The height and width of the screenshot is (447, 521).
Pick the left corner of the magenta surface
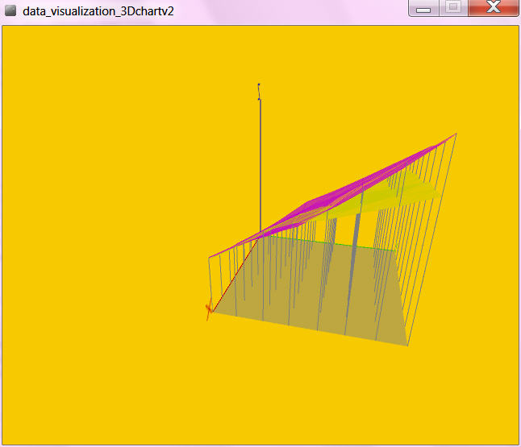point(210,257)
